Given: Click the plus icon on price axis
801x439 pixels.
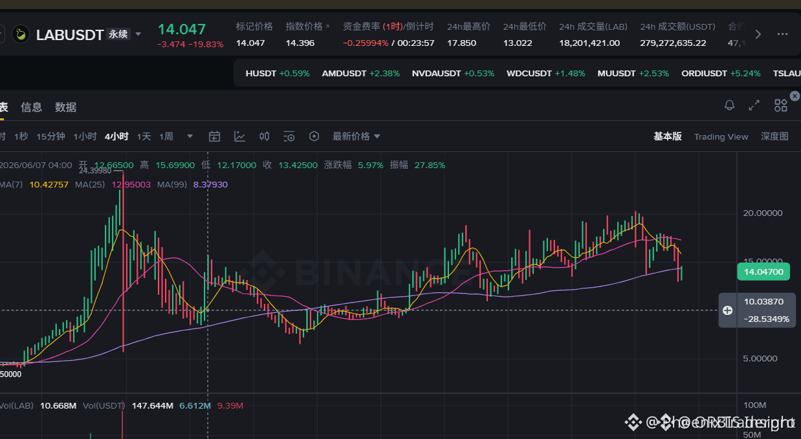Looking at the screenshot, I should pyautogui.click(x=727, y=310).
